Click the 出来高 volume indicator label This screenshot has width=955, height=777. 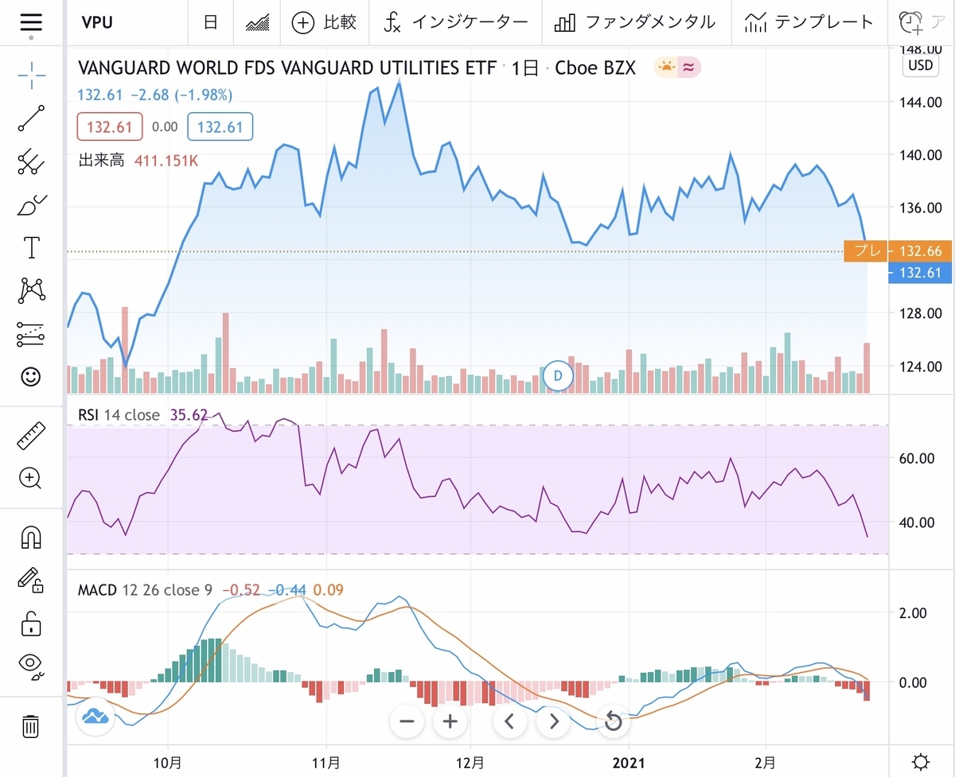[x=101, y=161]
